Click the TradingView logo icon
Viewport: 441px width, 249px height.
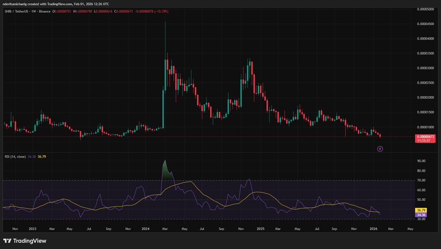[7, 240]
